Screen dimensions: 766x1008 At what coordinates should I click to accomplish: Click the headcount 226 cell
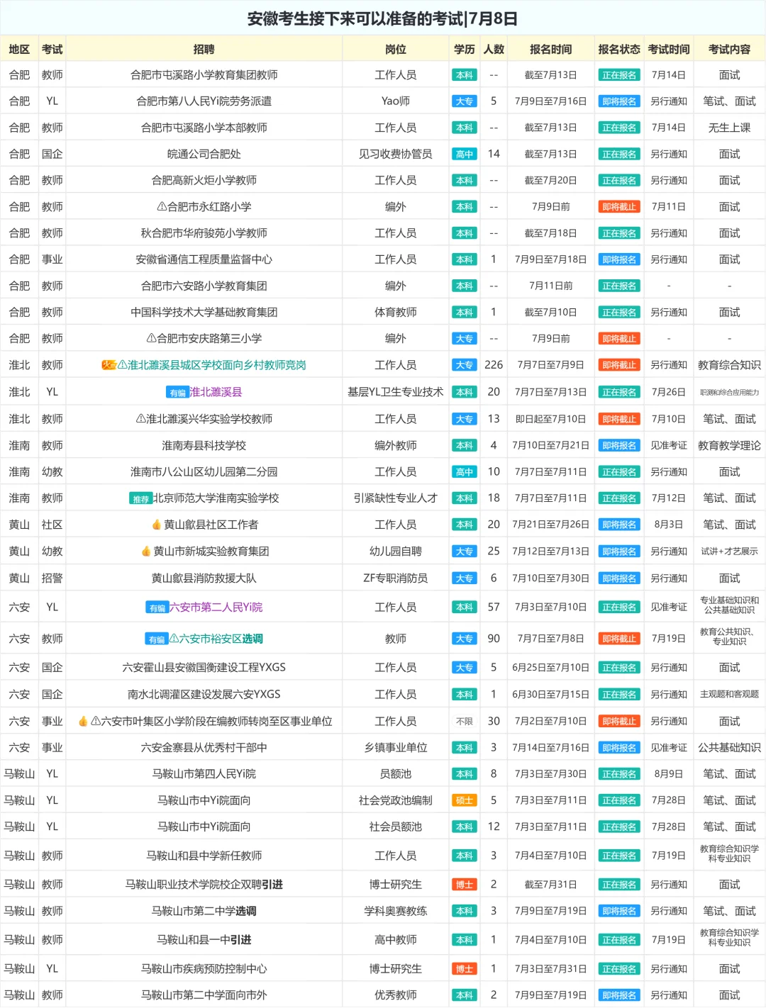point(494,365)
